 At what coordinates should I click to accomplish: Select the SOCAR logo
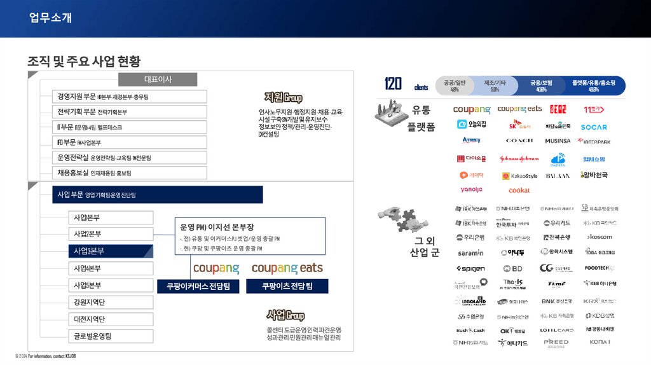(x=594, y=127)
